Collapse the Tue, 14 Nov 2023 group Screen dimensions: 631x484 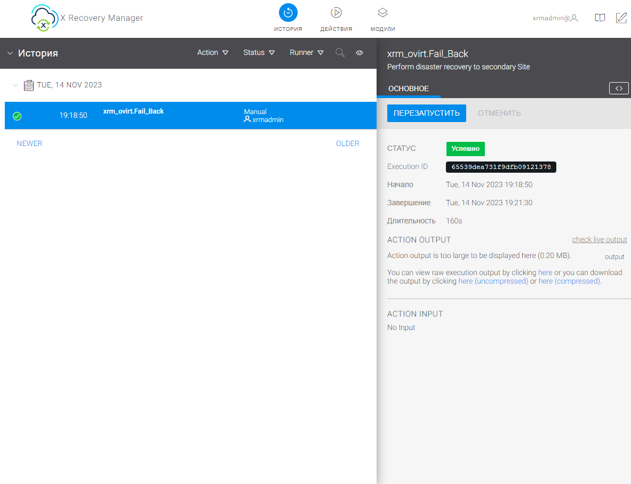tap(15, 85)
